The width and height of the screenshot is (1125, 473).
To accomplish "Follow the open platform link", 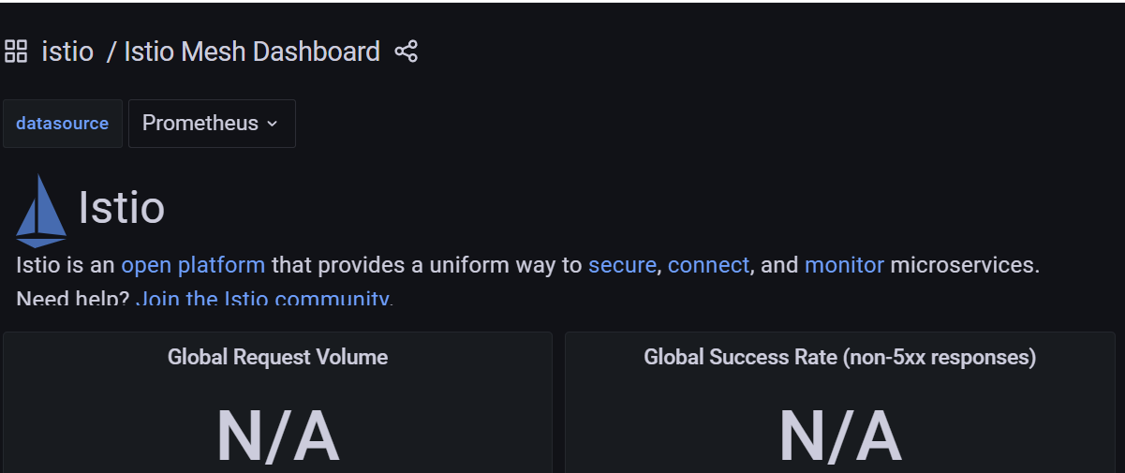I will pyautogui.click(x=193, y=265).
